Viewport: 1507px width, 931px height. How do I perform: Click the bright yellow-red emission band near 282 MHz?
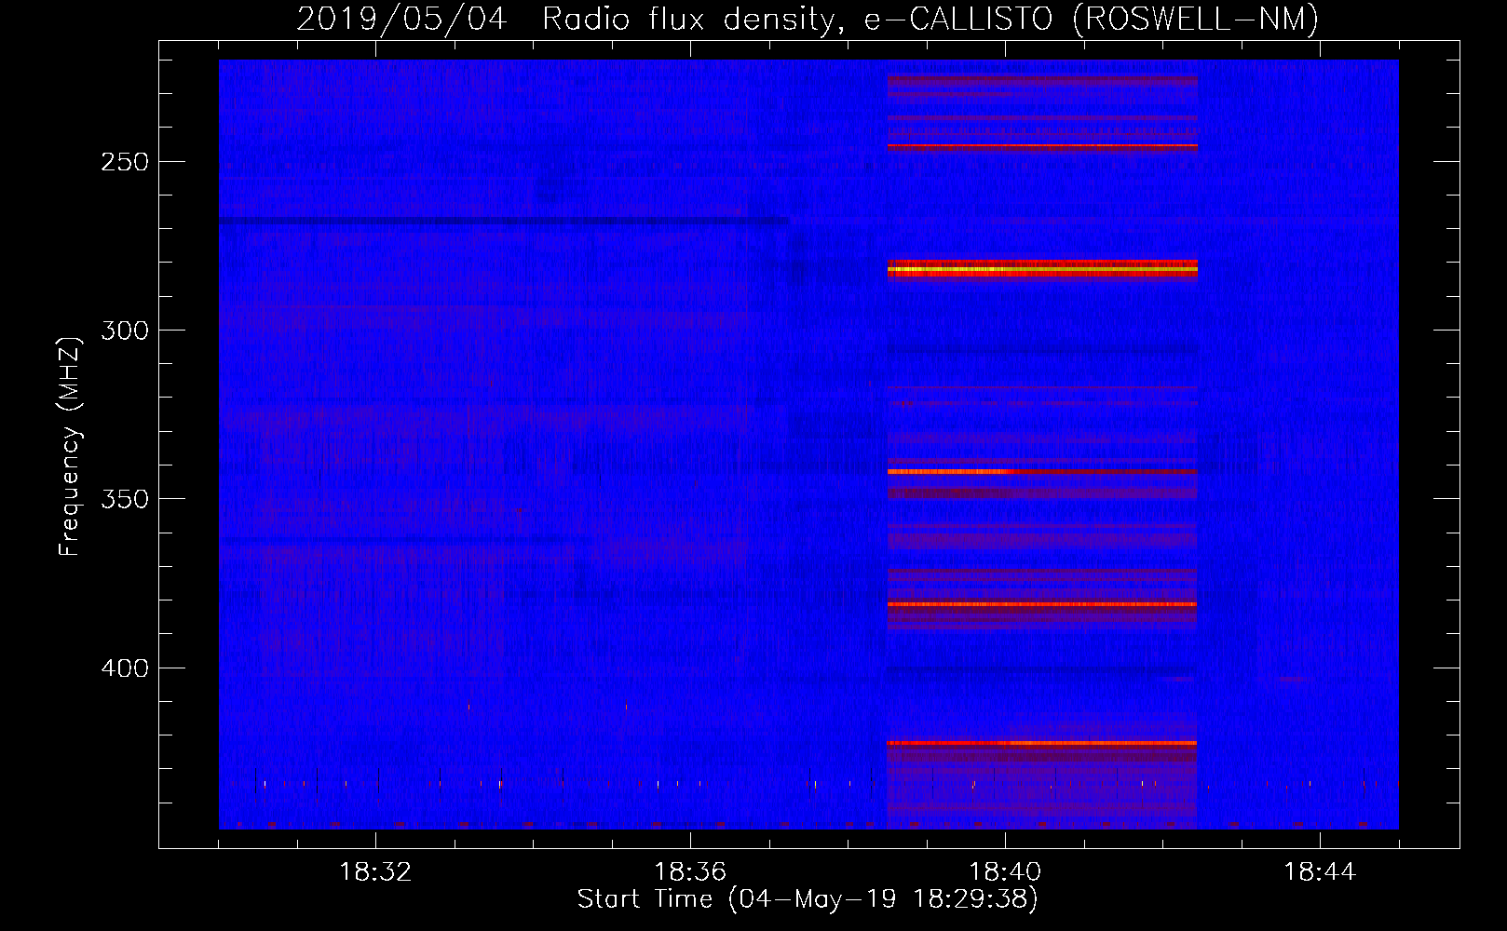[1042, 269]
